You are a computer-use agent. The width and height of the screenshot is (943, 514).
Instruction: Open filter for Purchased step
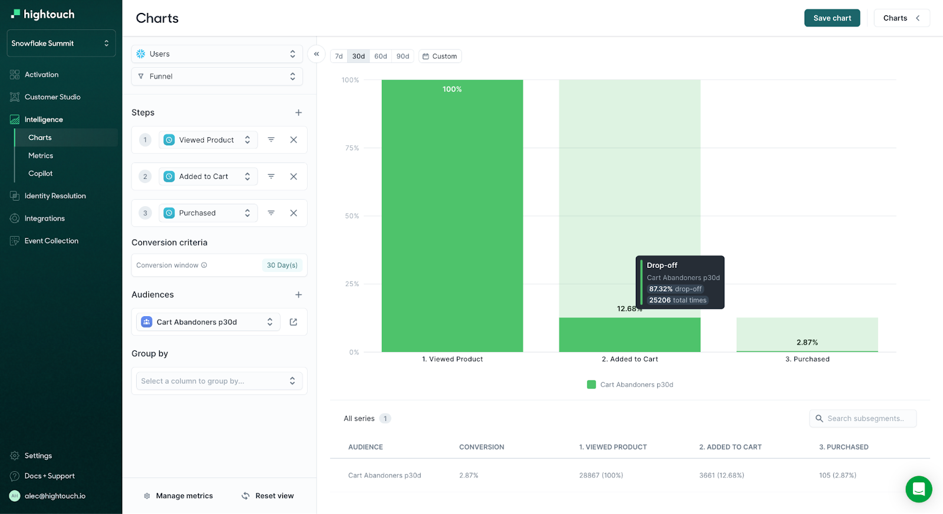(x=271, y=213)
